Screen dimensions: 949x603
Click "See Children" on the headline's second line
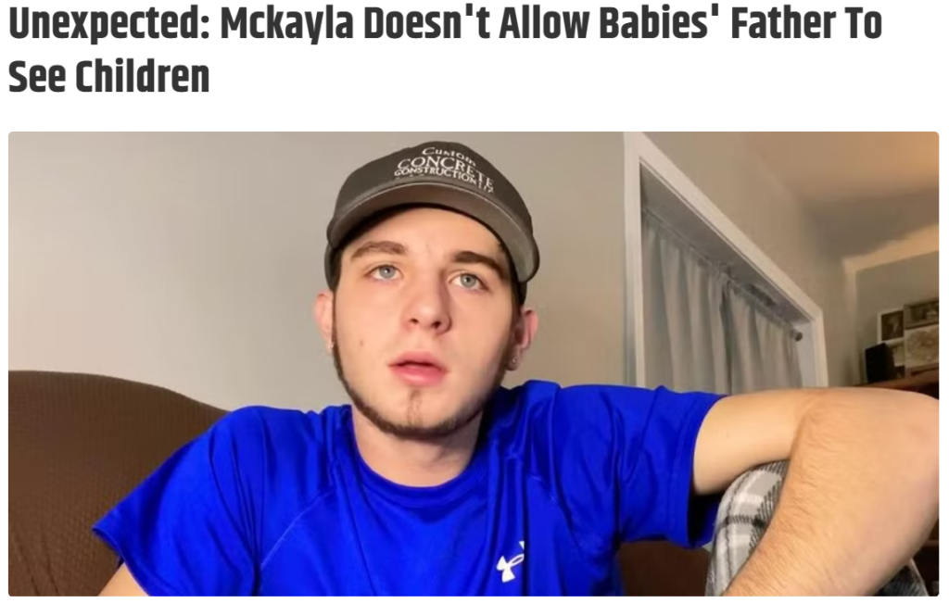click(109, 77)
